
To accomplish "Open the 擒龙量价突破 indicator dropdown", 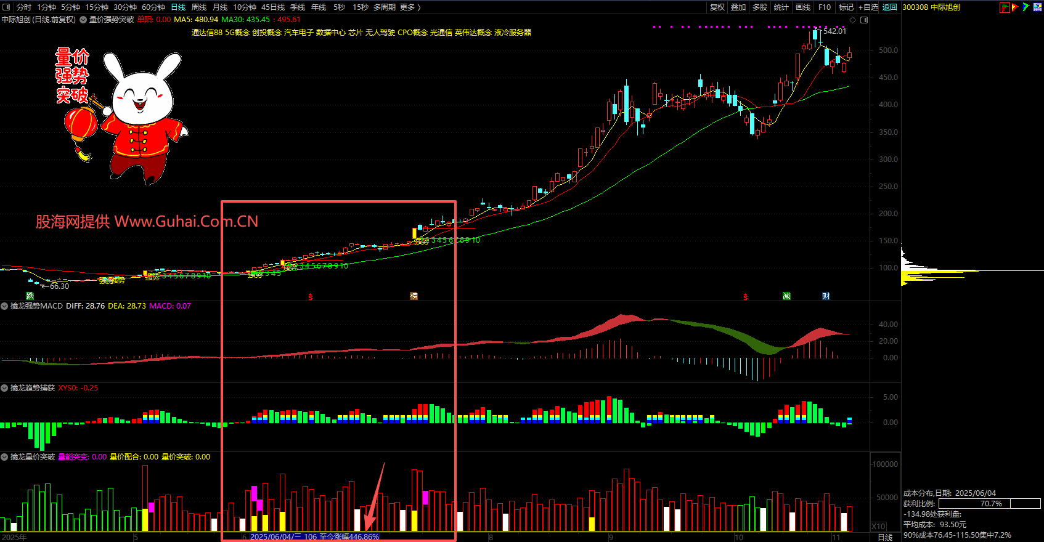I will [5, 457].
